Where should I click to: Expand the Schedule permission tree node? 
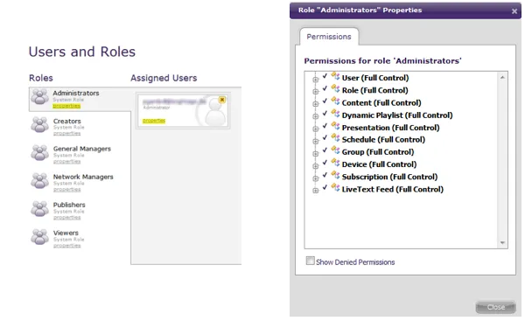pyautogui.click(x=315, y=141)
